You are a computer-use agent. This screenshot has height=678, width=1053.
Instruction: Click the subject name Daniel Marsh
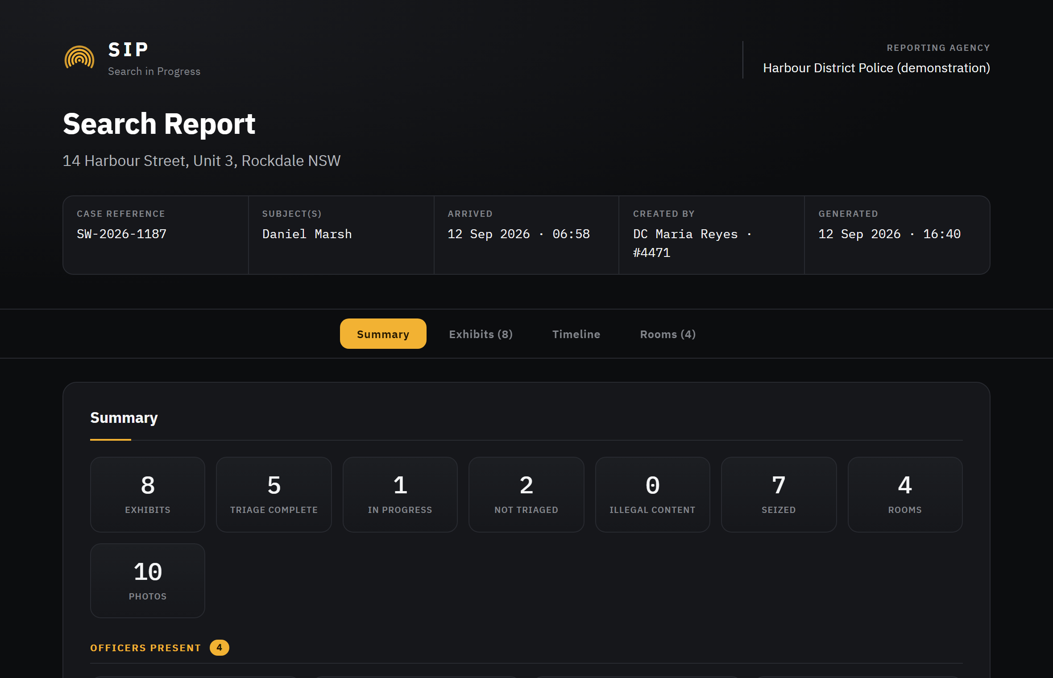[307, 234]
